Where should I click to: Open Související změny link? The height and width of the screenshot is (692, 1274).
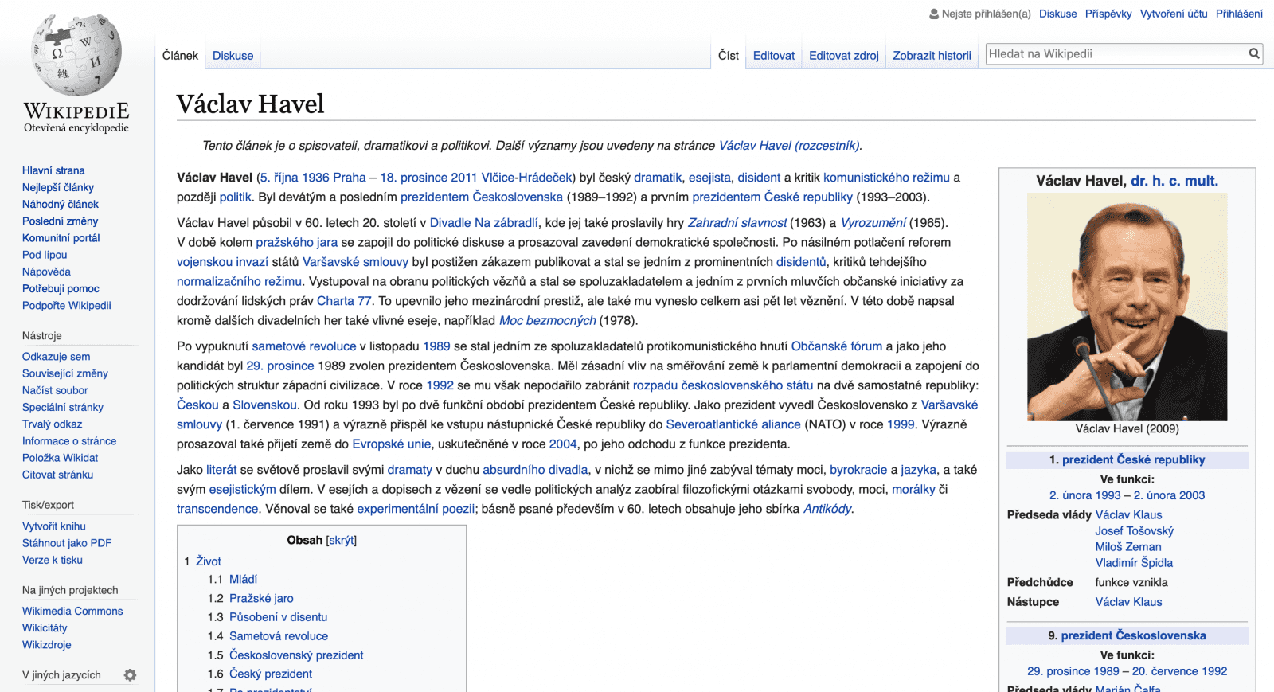click(65, 373)
